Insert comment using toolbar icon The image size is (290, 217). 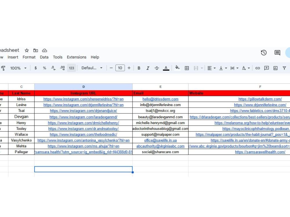coord(267,68)
